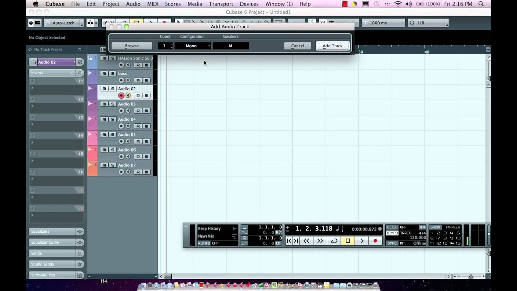Viewport: 517px width, 291px height.
Task: Power on insert slot i1
Action: 32,81
